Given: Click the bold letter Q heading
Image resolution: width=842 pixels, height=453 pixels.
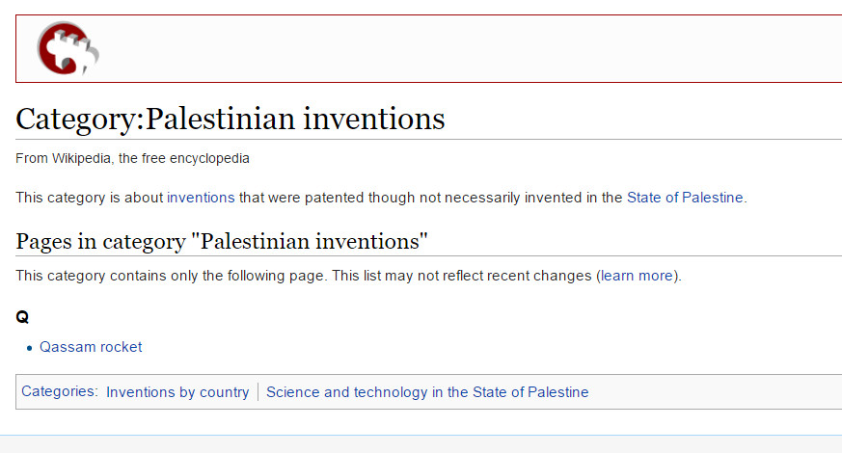Looking at the screenshot, I should 22,317.
